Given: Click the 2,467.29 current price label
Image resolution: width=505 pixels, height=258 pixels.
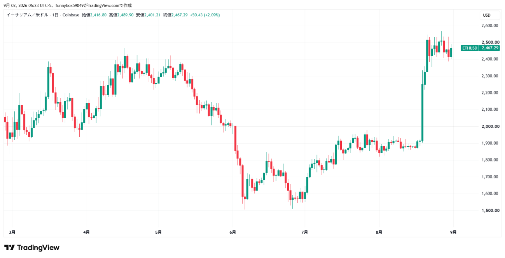Looking at the screenshot, I should (490, 48).
